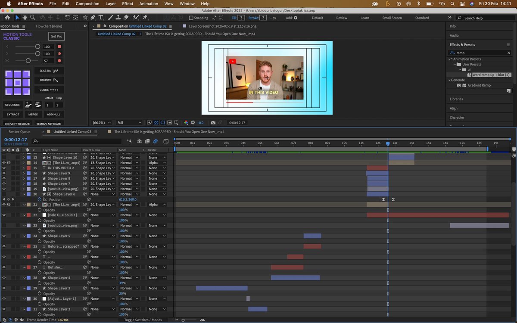Collapse layer 20 Shape Layer 6
Image resolution: width=517 pixels, height=323 pixels.
tap(24, 194)
